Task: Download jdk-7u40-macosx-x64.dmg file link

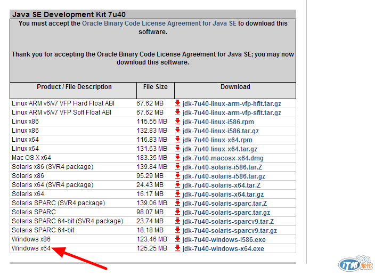Action: (223, 158)
